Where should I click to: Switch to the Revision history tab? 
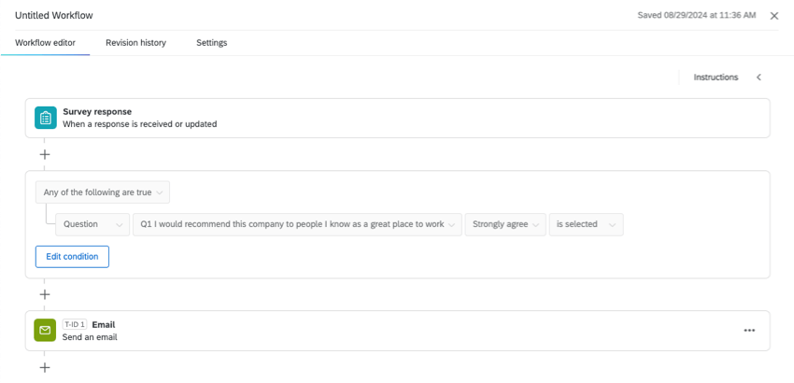(135, 43)
